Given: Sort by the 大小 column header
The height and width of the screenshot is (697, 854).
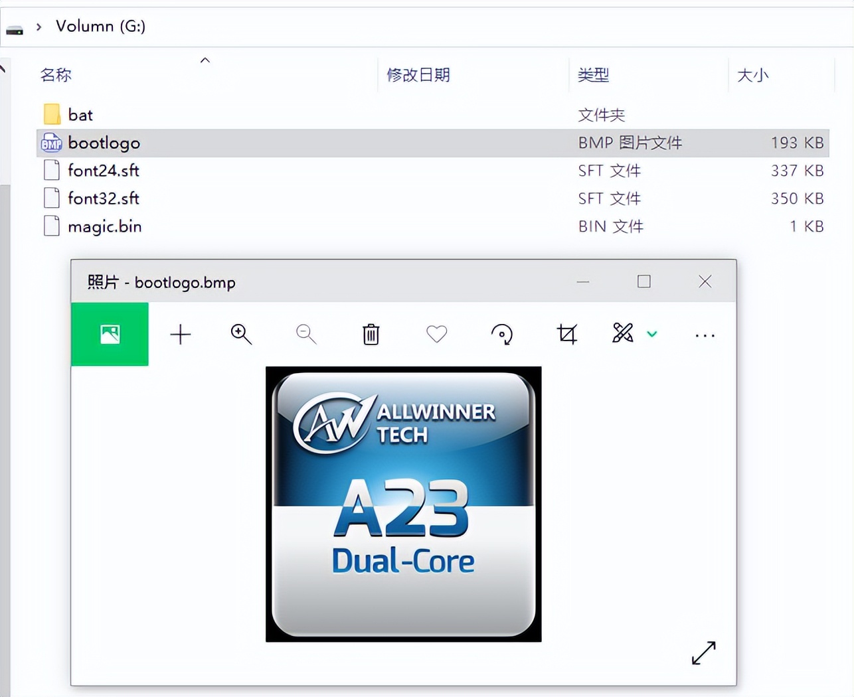Looking at the screenshot, I should 753,75.
